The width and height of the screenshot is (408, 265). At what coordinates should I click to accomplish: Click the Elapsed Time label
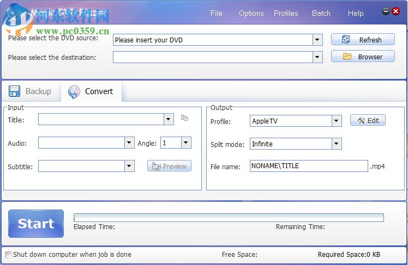click(x=94, y=227)
